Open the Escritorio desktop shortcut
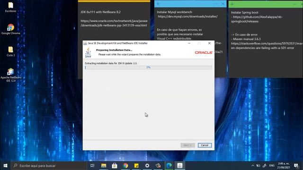 click(x=10, y=8)
